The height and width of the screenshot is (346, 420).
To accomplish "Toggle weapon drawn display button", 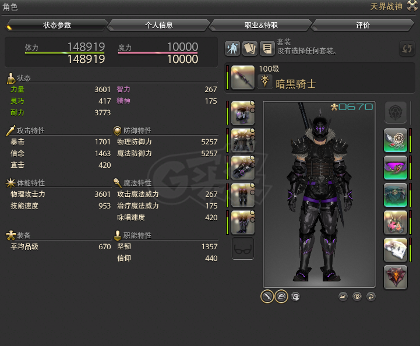I will 267,296.
